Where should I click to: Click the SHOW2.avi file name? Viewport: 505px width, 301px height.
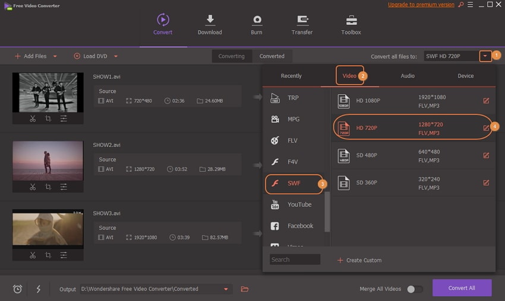(x=106, y=145)
